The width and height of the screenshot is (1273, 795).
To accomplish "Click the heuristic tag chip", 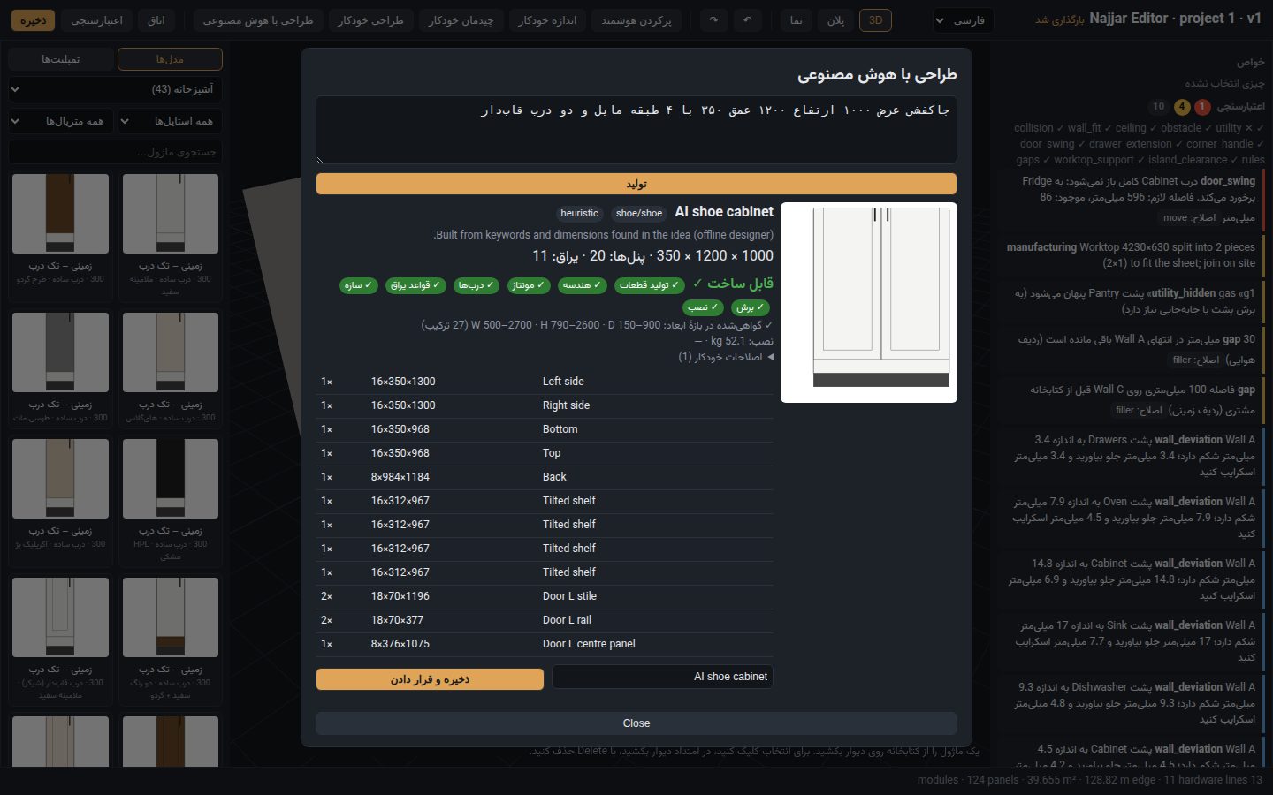I will (x=580, y=213).
